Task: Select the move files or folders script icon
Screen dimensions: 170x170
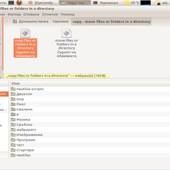Action: click(66, 33)
